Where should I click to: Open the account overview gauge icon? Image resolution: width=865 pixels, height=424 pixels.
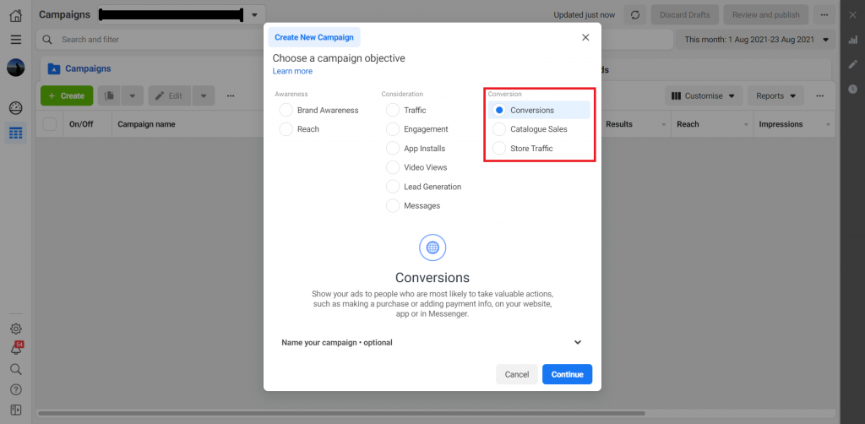[x=16, y=108]
